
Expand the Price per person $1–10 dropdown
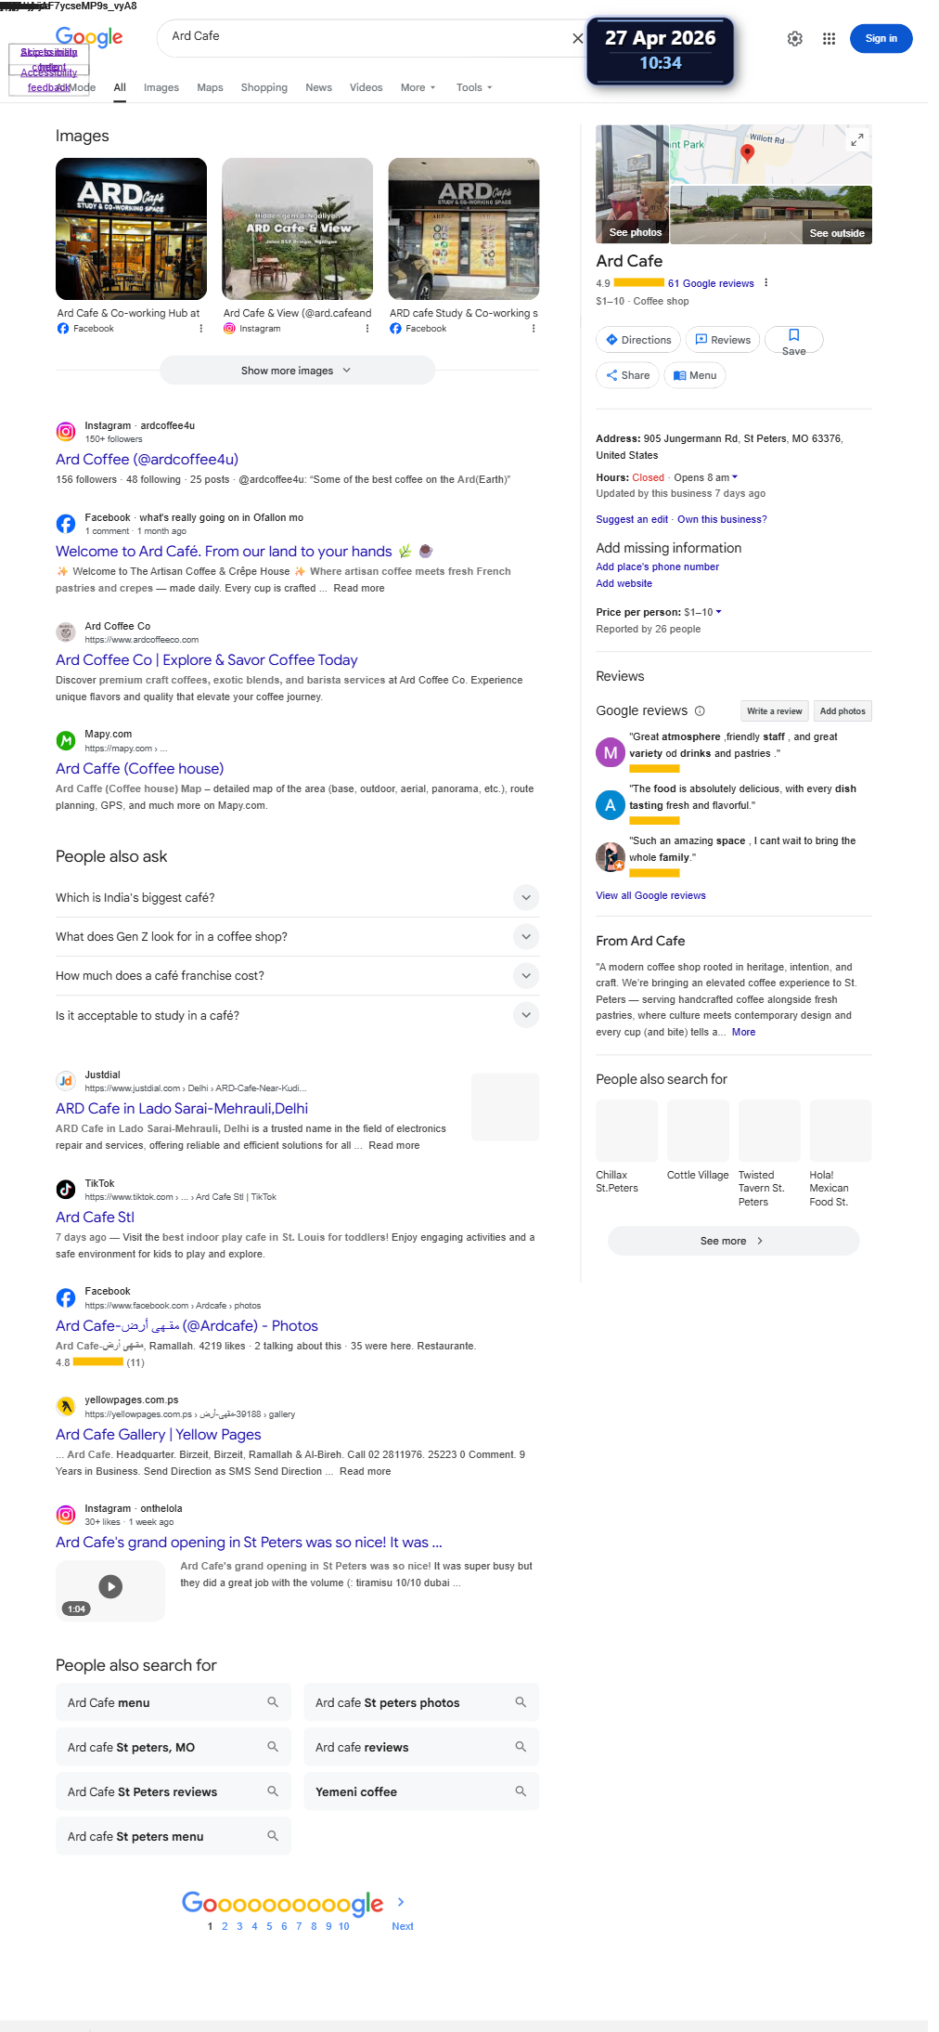coord(718,612)
